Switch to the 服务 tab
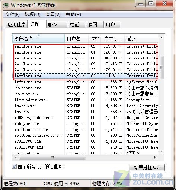 click(57, 25)
